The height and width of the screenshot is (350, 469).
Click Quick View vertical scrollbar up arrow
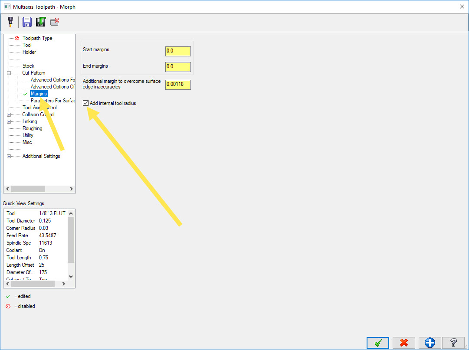(71, 213)
